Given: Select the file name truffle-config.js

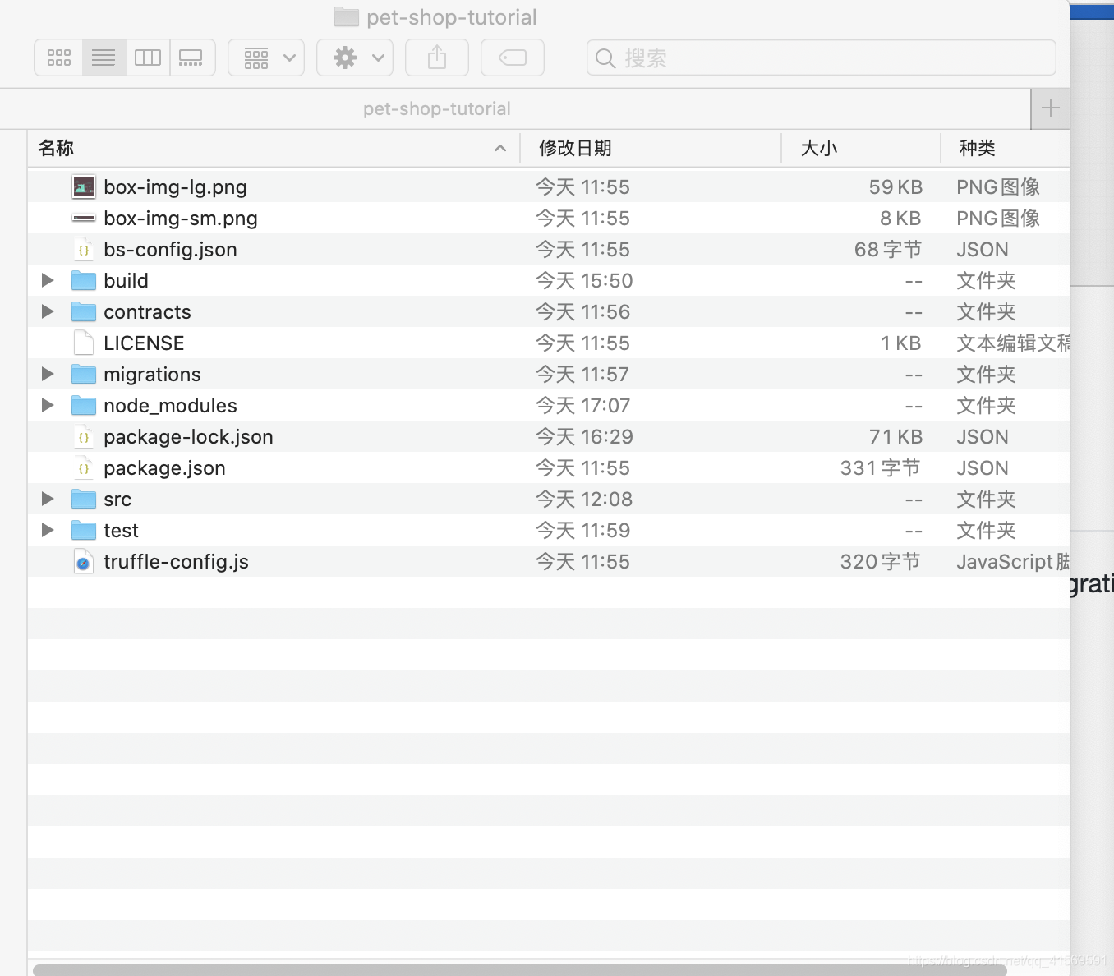Looking at the screenshot, I should (176, 562).
